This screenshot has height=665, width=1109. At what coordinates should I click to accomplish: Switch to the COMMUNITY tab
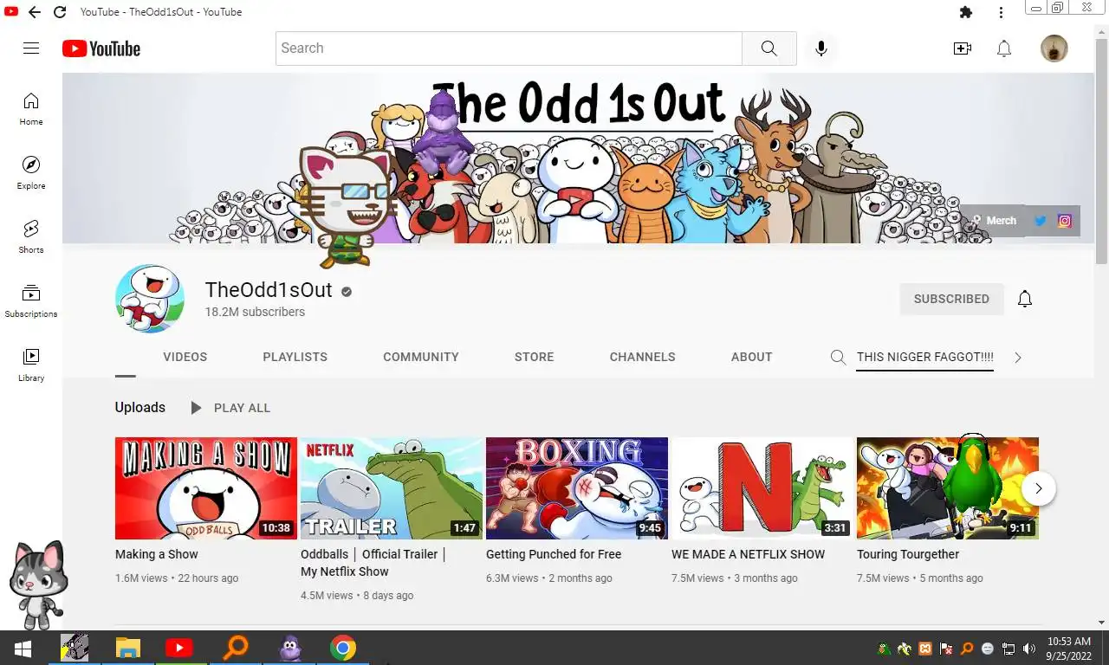[421, 357]
